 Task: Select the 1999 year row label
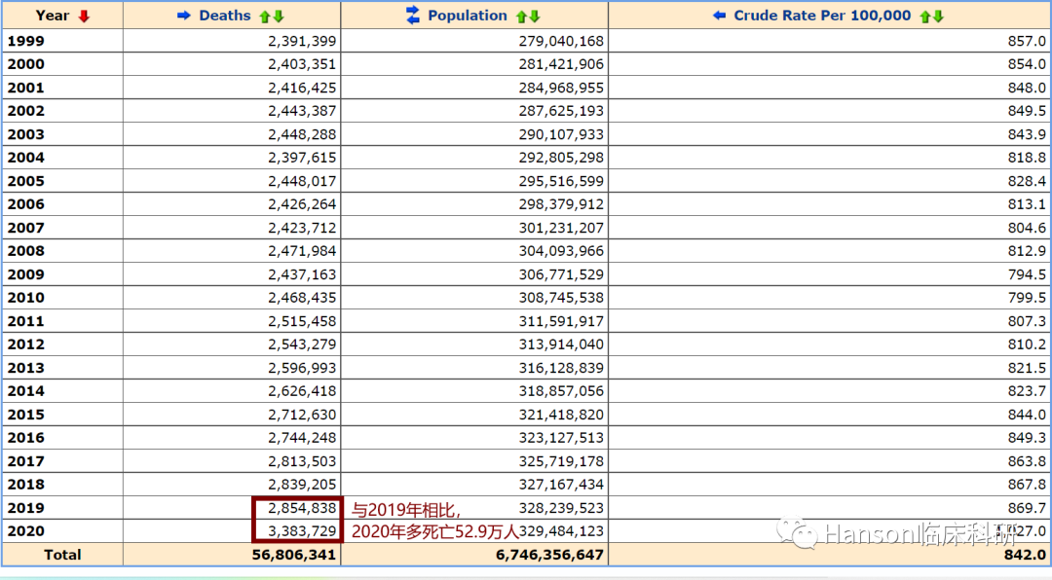26,41
